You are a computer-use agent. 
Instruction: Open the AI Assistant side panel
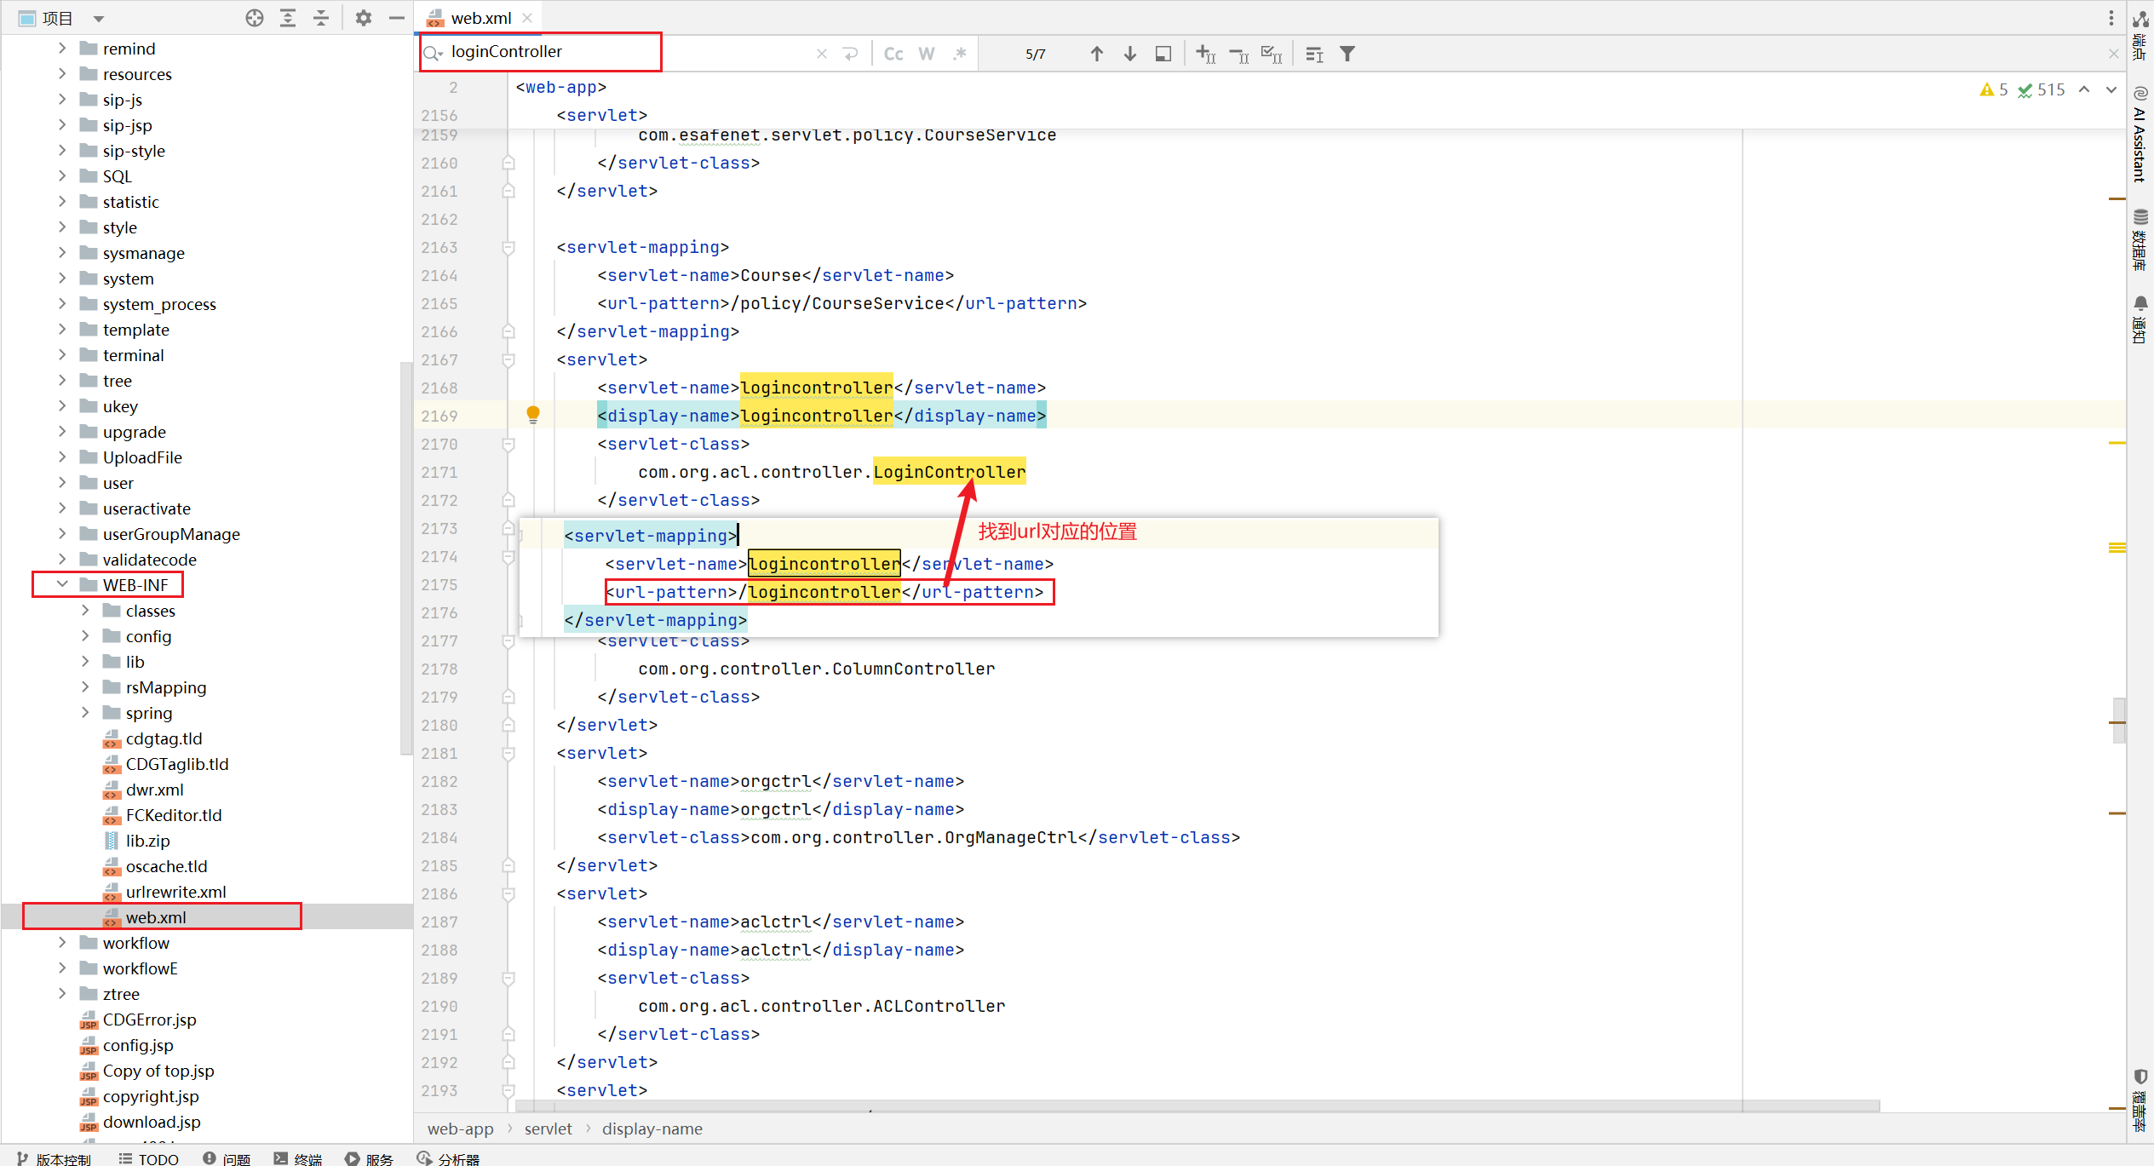[2140, 133]
